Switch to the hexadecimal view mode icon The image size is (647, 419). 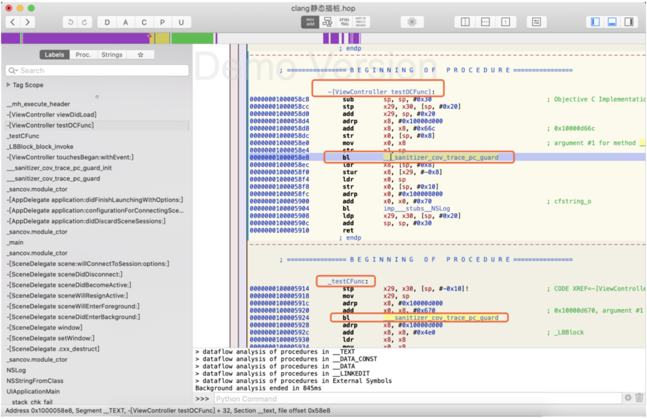360,22
